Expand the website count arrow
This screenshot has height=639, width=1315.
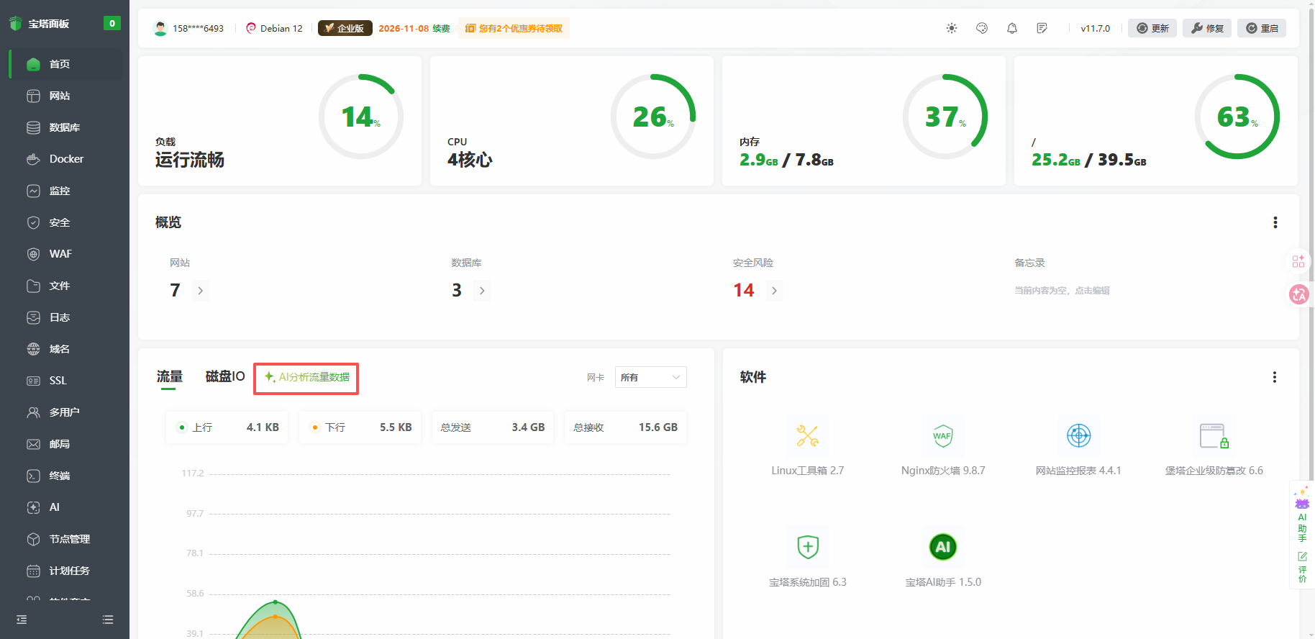[x=201, y=291]
